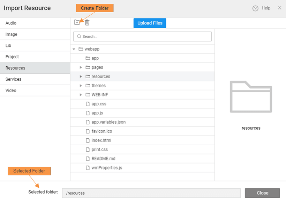
Task: Switch to the Audio category
Action: coord(11,23)
